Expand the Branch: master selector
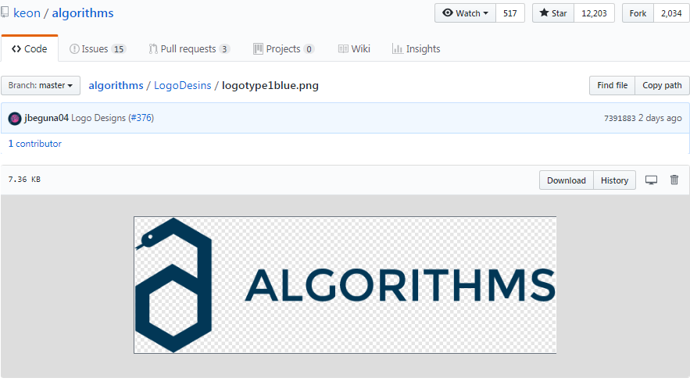 pos(41,85)
